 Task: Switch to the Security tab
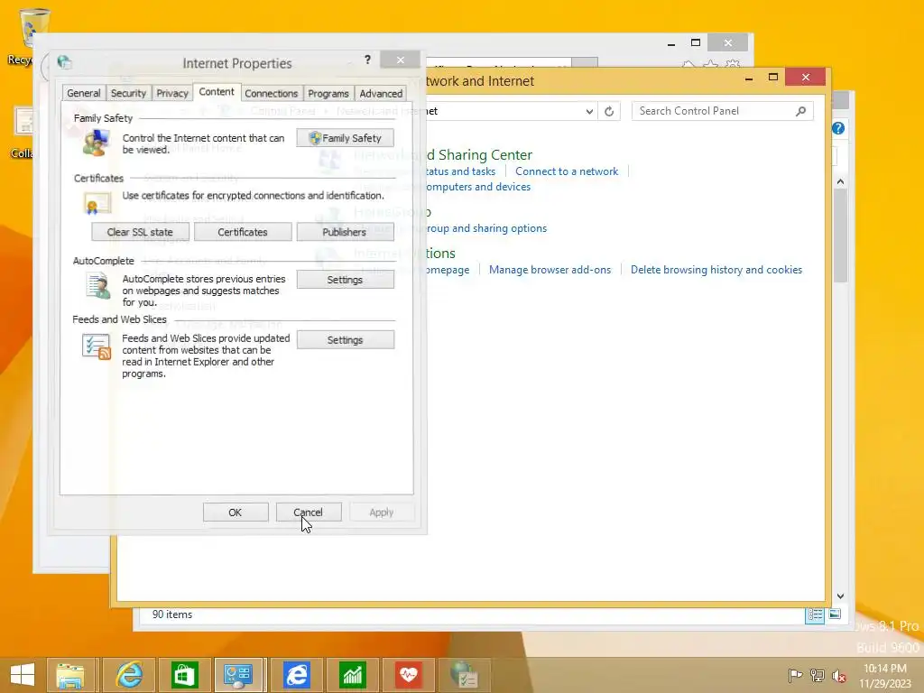point(128,93)
